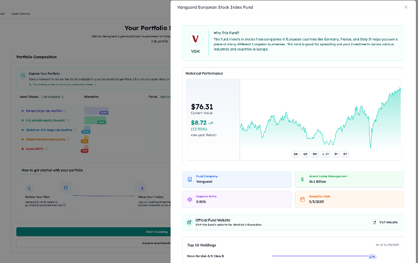Expand Global ex-U.S. large cap equities row
Image resolution: width=418 pixels, height=263 pixels.
(49, 130)
